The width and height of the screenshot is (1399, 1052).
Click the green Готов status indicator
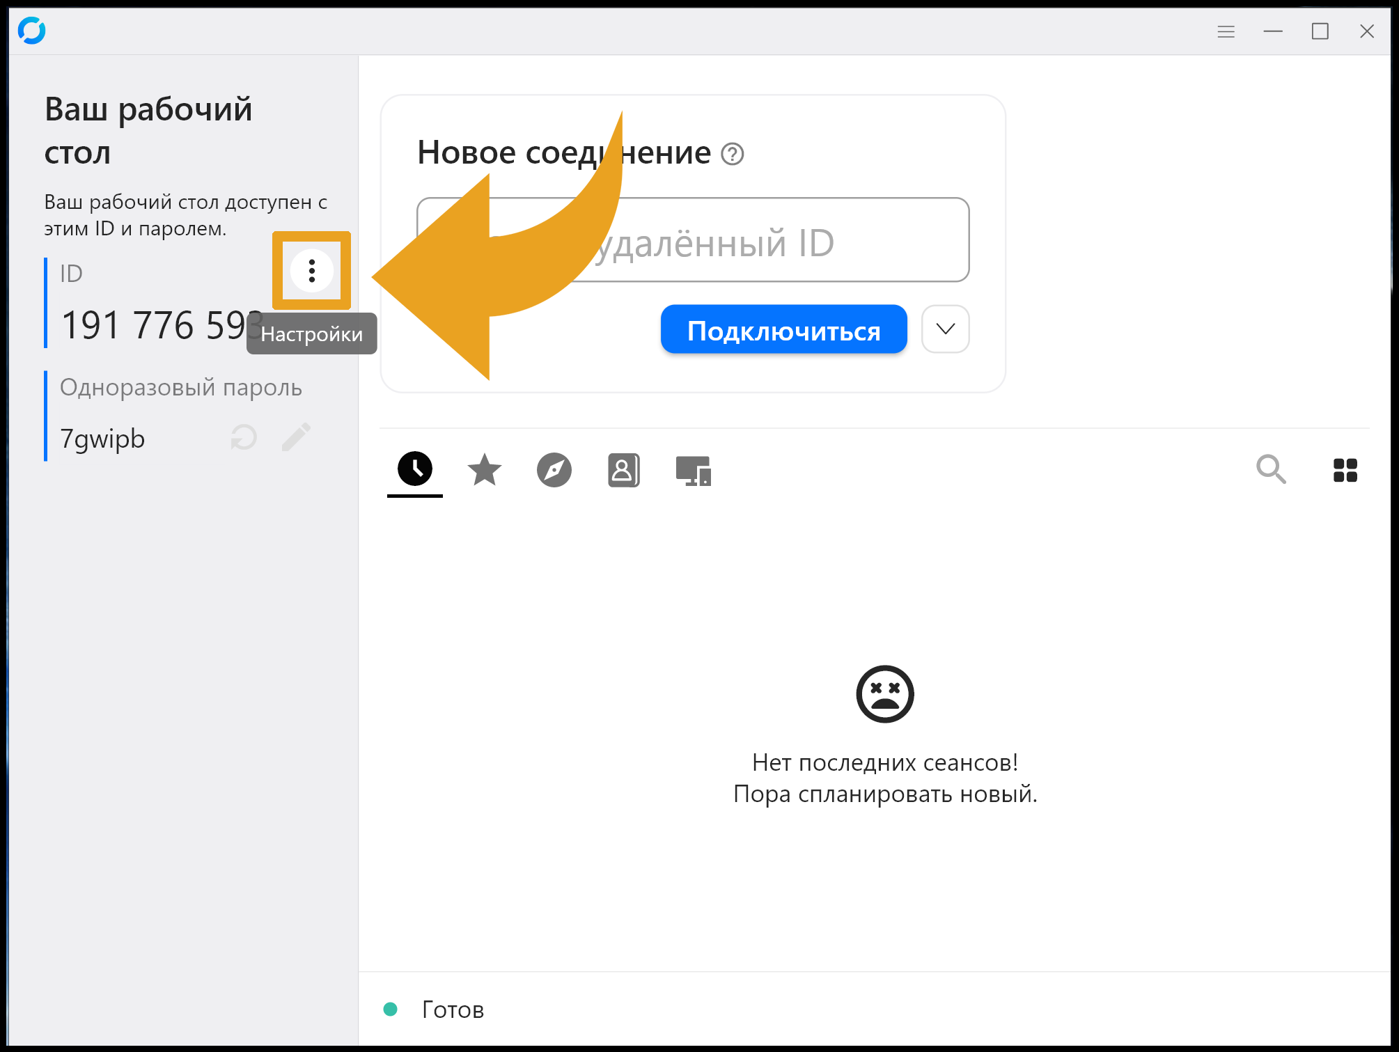391,1009
